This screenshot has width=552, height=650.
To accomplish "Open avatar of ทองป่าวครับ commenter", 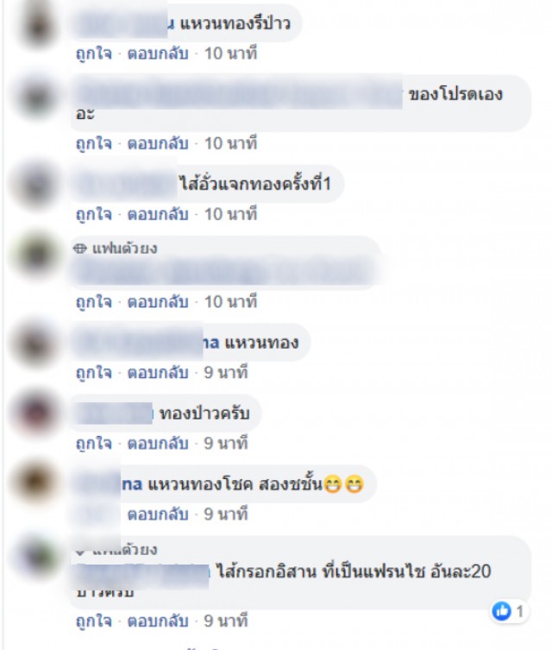I will 36,413.
